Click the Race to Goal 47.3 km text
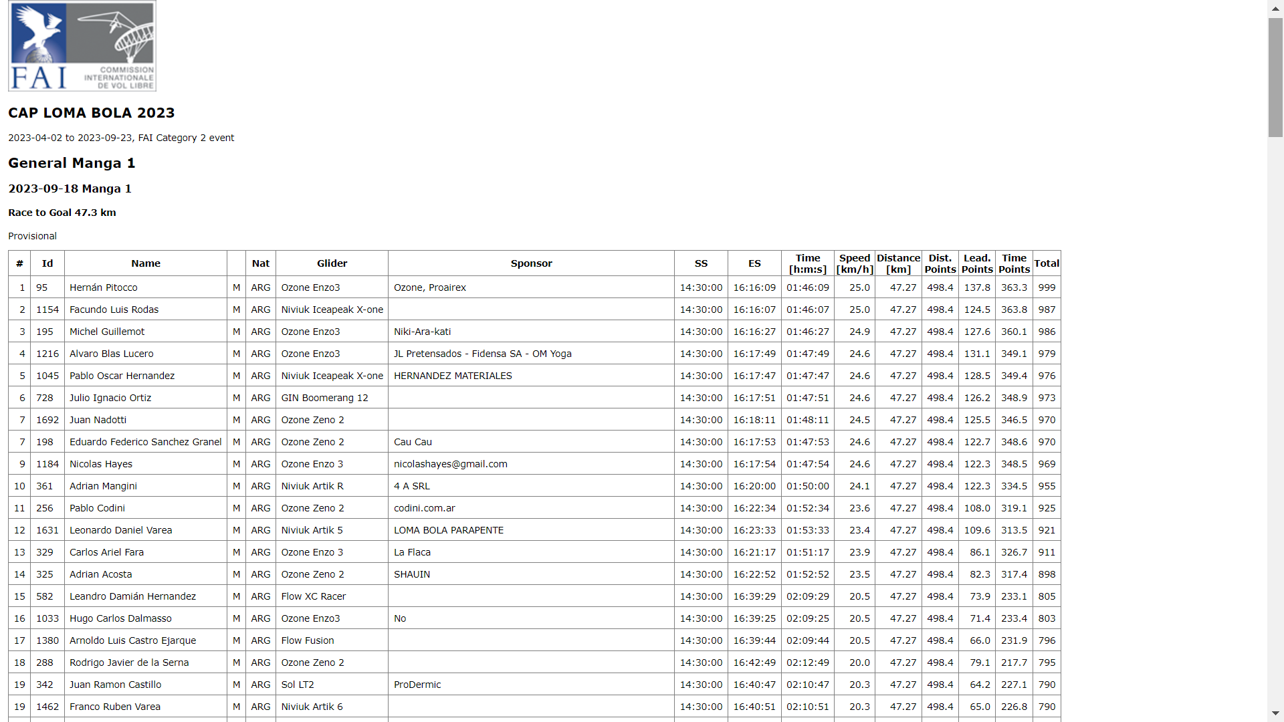This screenshot has width=1284, height=722. pyautogui.click(x=62, y=213)
